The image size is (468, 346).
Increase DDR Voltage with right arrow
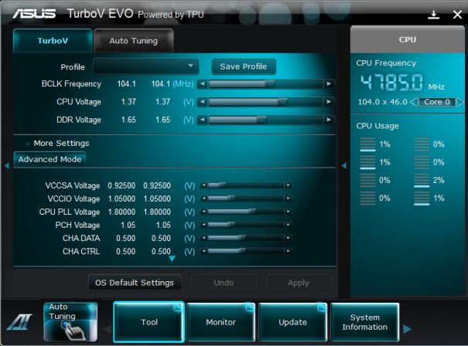329,120
